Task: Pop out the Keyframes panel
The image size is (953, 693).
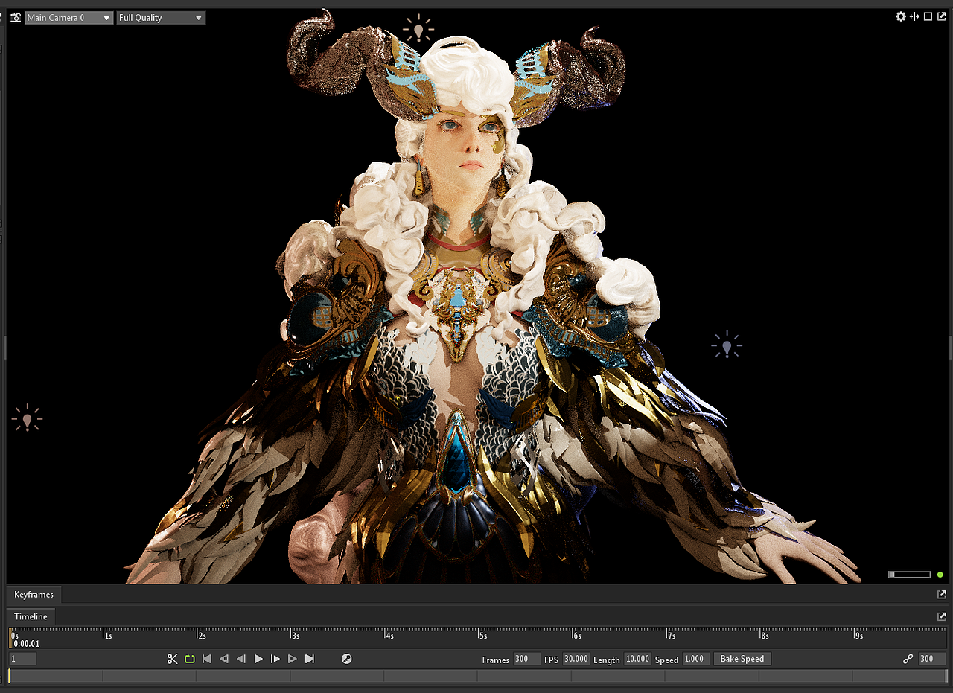Action: click(942, 595)
